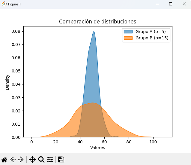Toggle the Pan tool with arrows icon
Viewport: 191px width, 165px height.
click(x=32, y=160)
